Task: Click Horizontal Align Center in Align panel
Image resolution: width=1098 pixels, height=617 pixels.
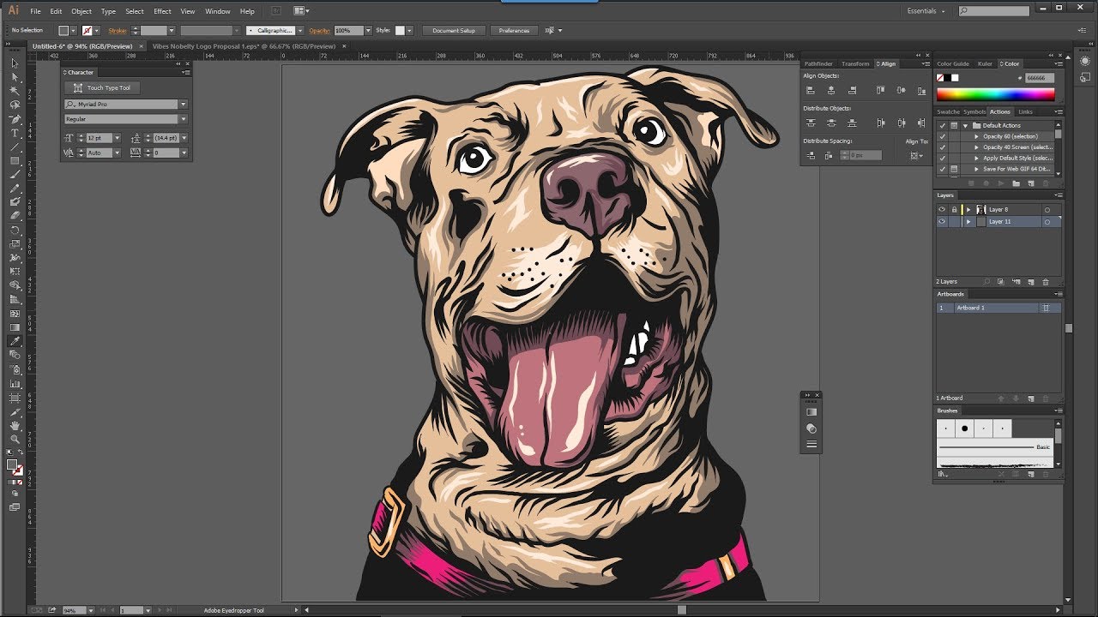Action: click(x=831, y=90)
